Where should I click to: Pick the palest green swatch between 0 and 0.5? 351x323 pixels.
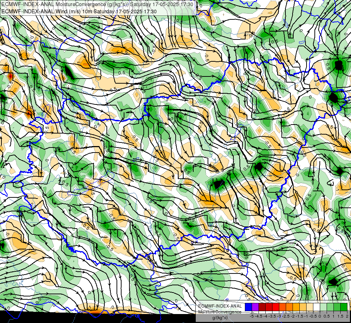tap(323, 307)
